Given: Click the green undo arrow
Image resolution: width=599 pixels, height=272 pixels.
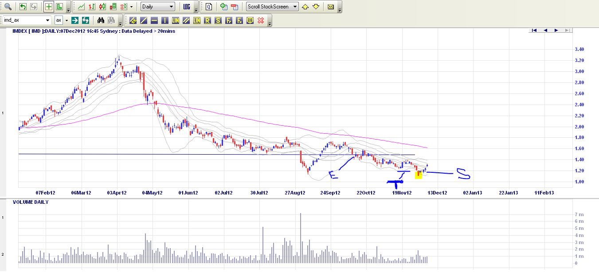Looking at the screenshot, I should click(23, 7).
